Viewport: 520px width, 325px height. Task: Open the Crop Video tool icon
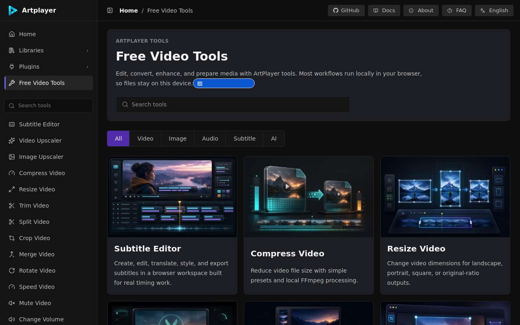[x=12, y=238]
